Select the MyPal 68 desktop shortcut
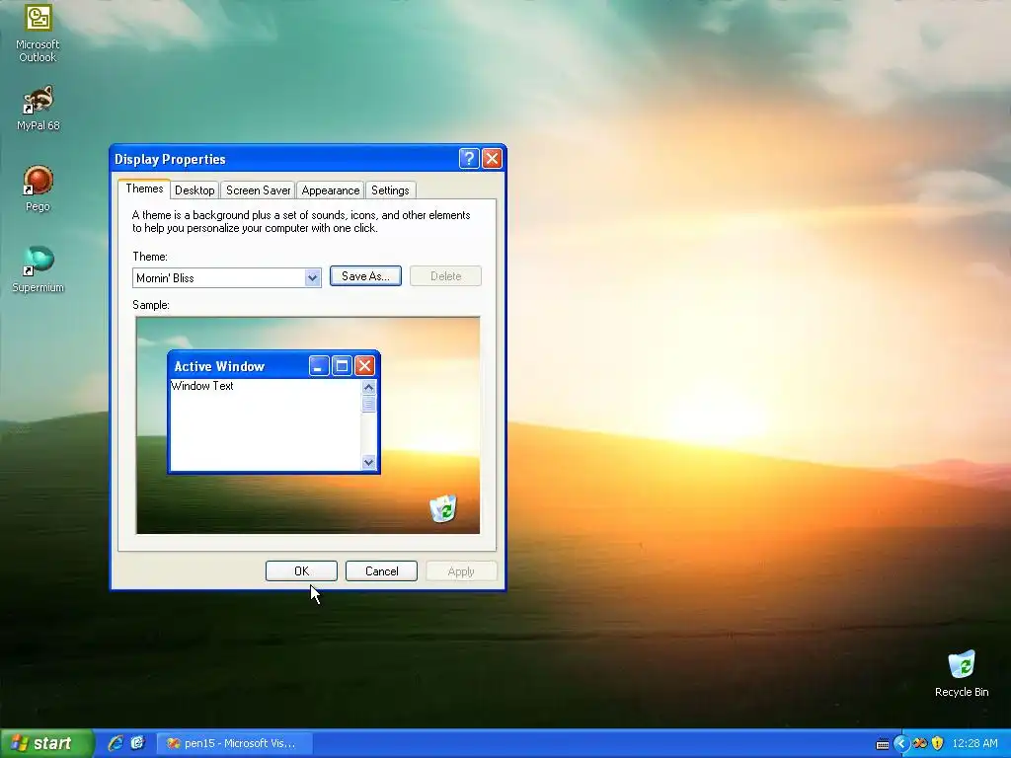 pos(39,109)
